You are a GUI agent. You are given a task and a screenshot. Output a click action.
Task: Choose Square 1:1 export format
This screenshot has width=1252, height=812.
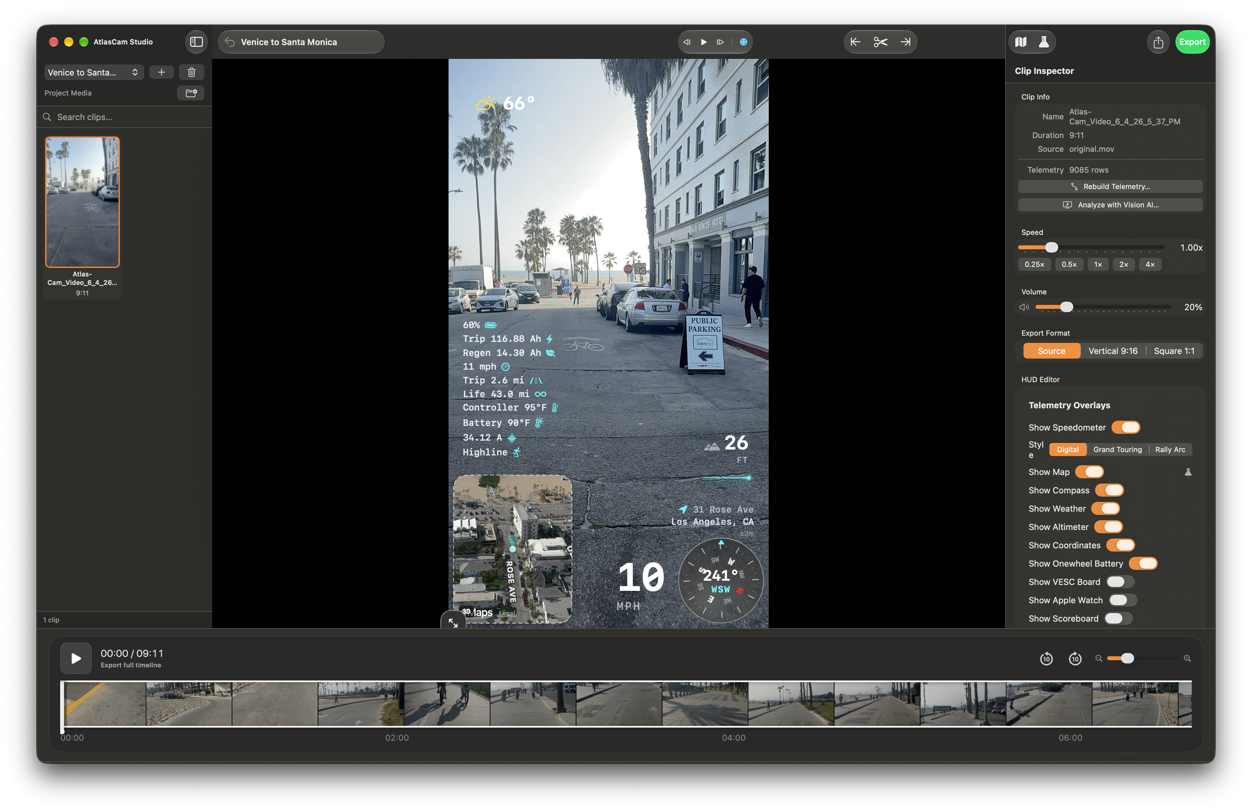pyautogui.click(x=1174, y=351)
